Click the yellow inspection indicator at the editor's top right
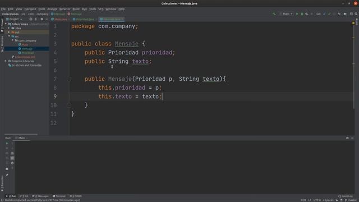This screenshot has height=202, width=359. pos(353,23)
